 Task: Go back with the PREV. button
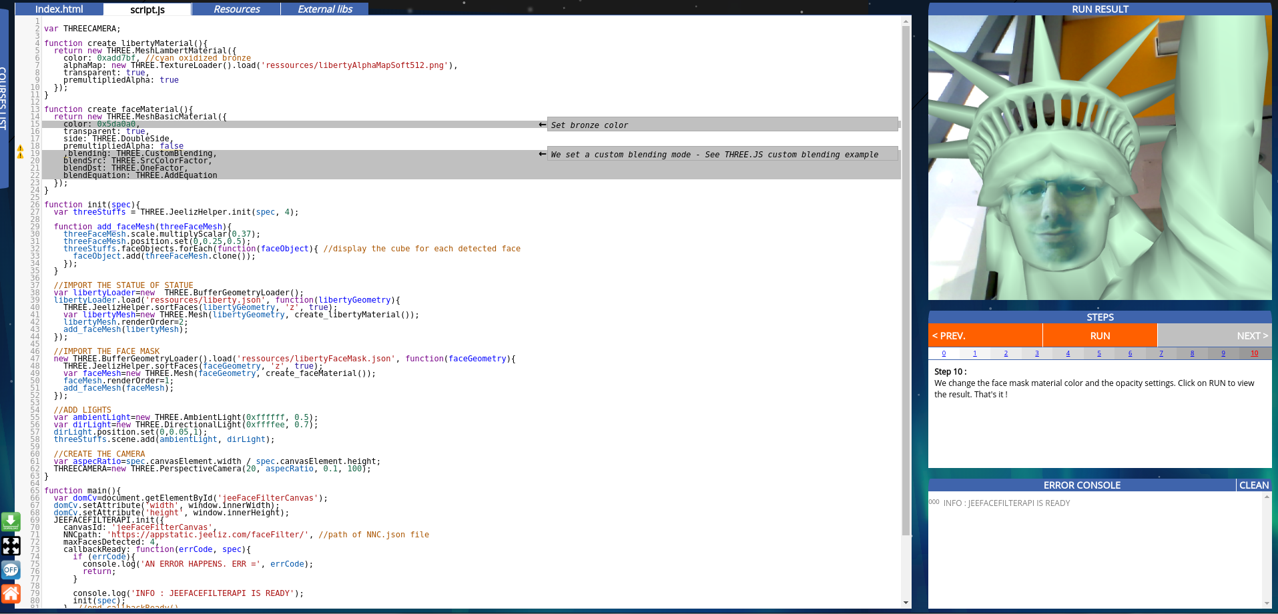(985, 335)
